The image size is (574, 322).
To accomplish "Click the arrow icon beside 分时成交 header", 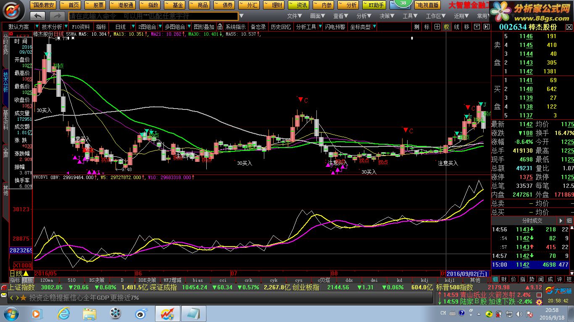I will 561,221.
